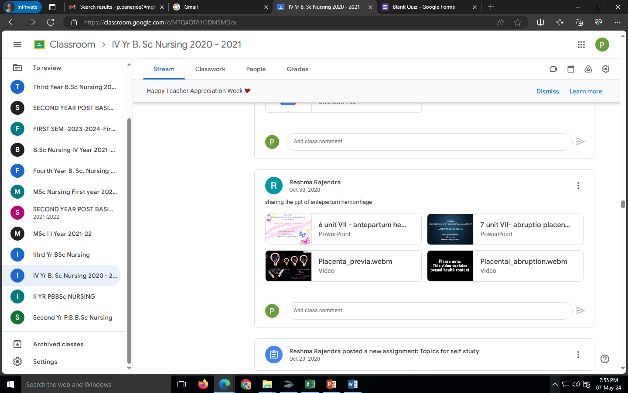This screenshot has height=393, width=628.
Task: Switch to the People tab
Action: click(256, 69)
